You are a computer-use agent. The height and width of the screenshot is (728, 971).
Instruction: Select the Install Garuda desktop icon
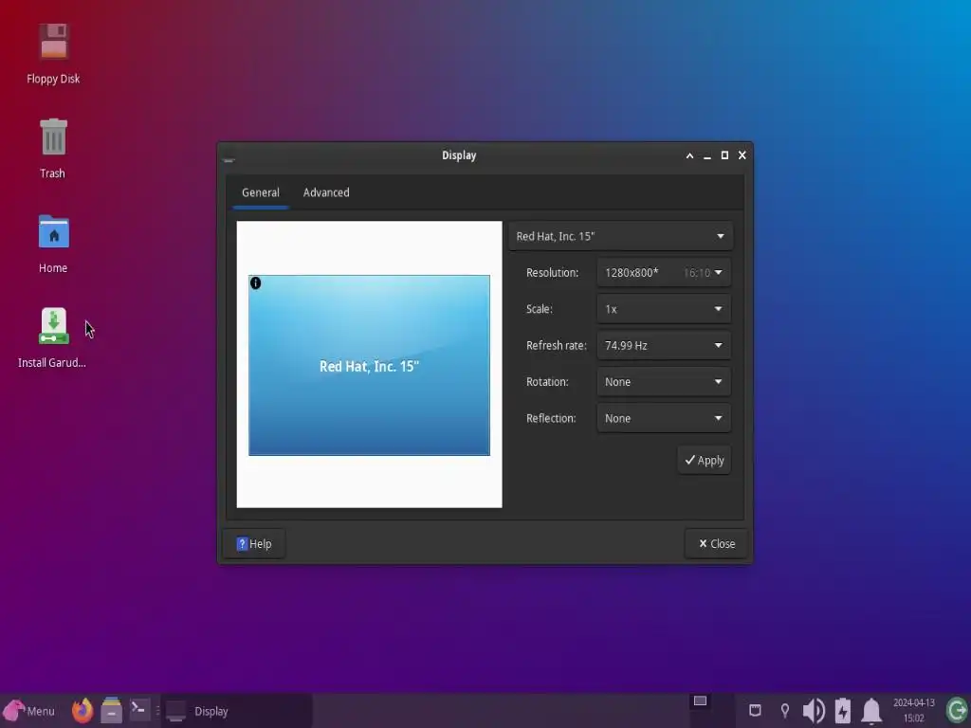tap(53, 326)
